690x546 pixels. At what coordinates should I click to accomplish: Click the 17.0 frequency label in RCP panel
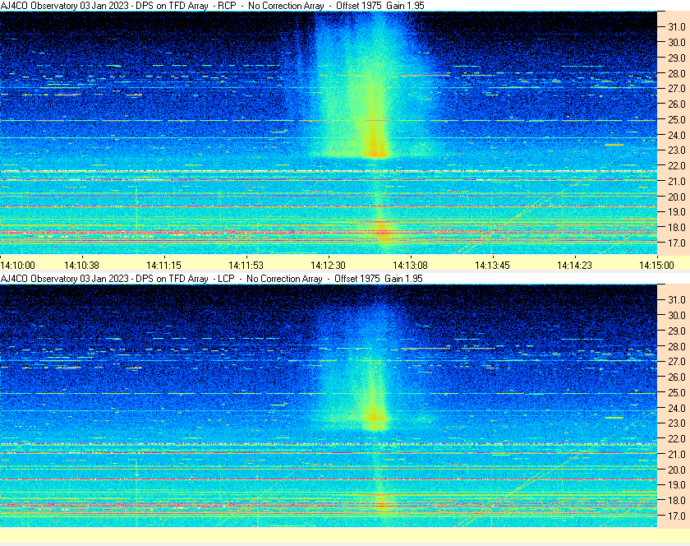[x=677, y=243]
